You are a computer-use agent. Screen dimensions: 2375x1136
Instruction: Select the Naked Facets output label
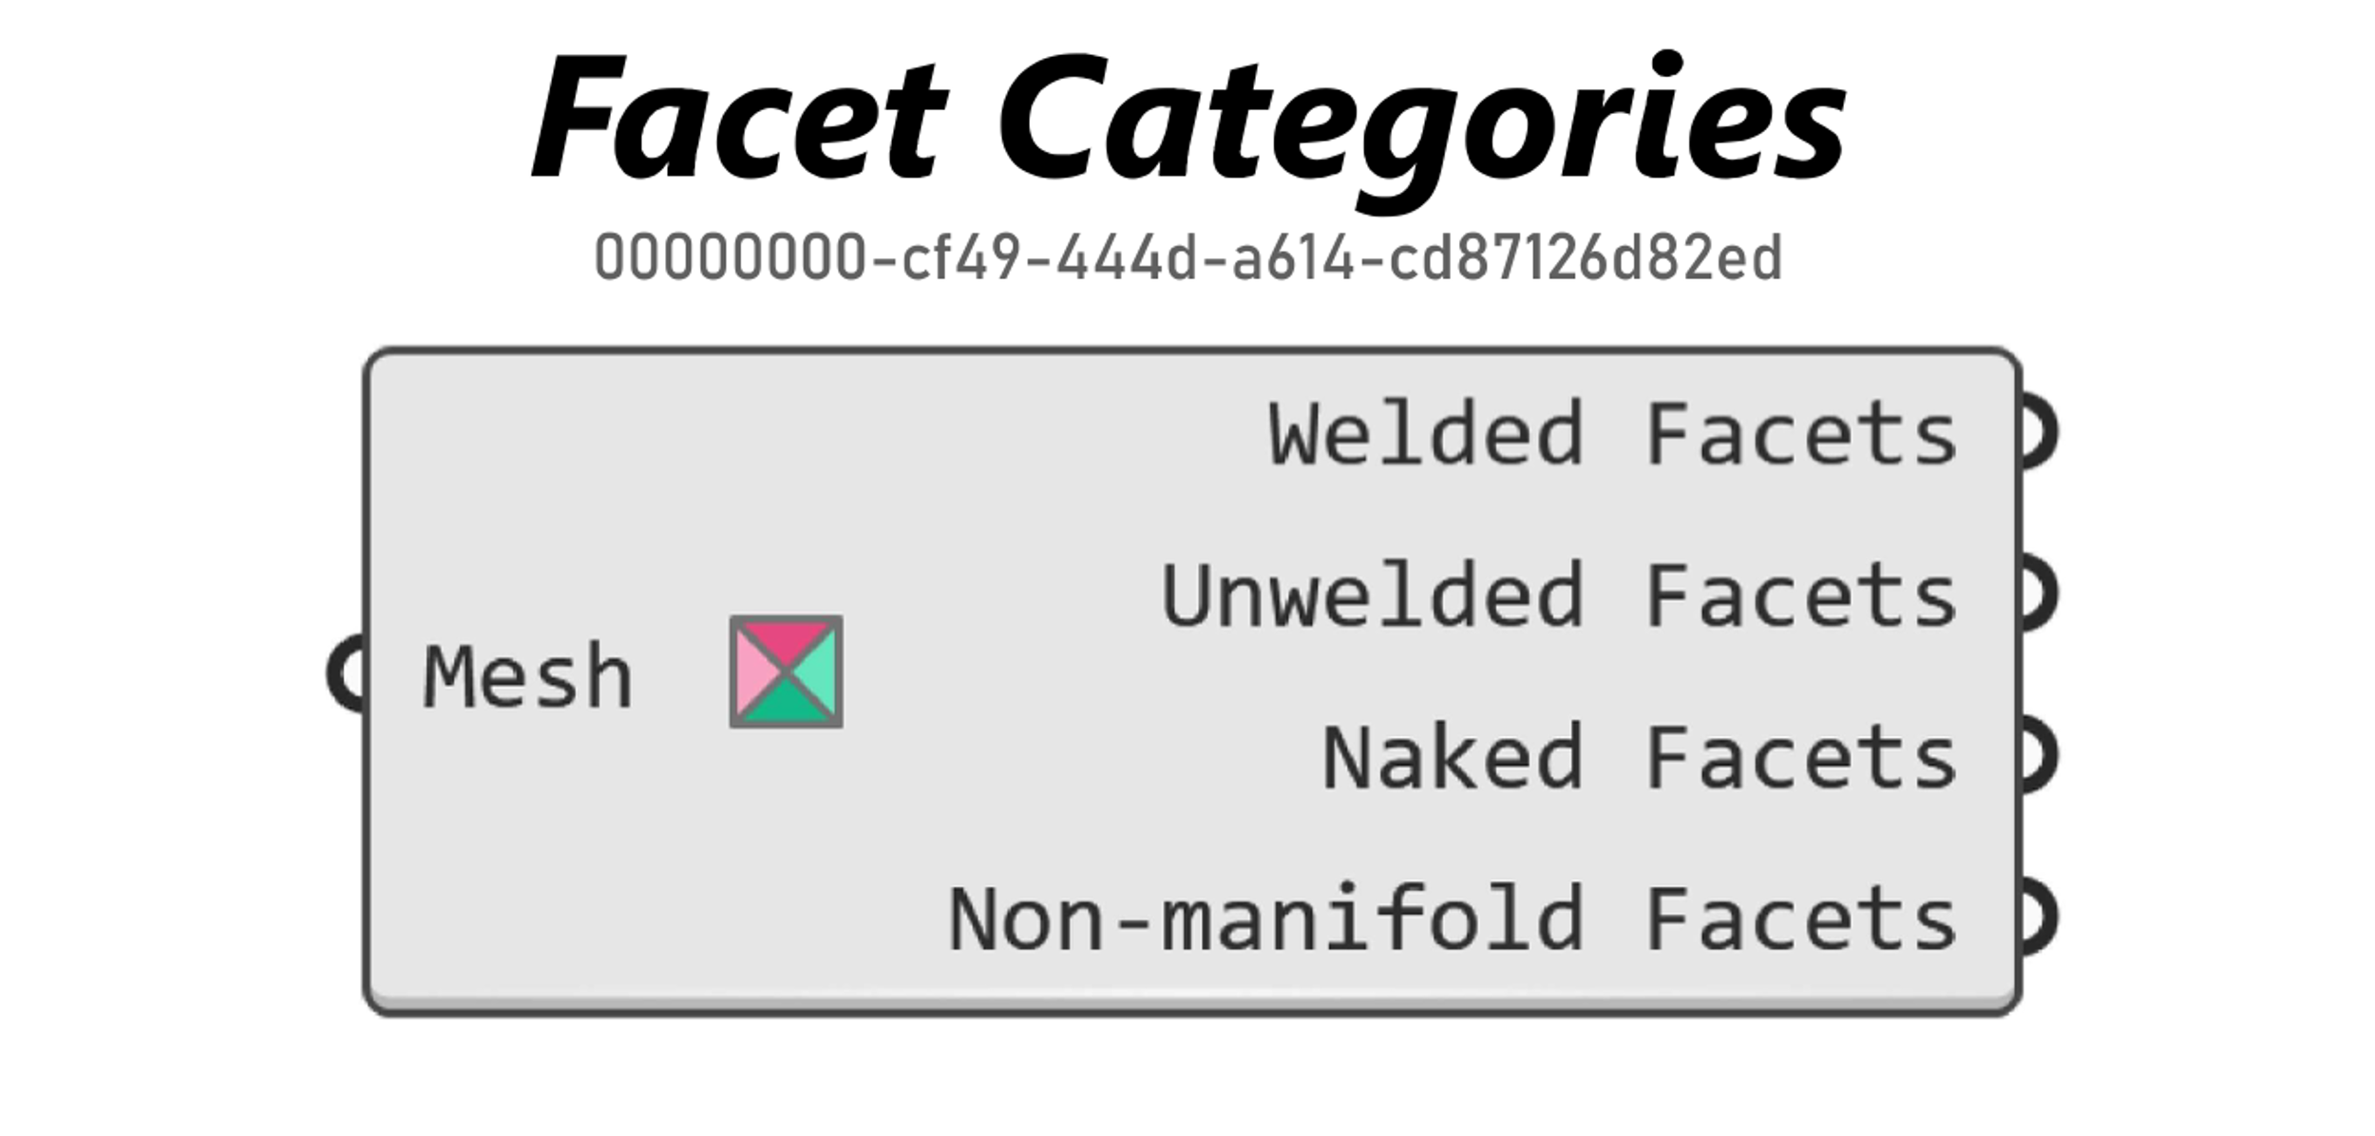click(x=1640, y=757)
